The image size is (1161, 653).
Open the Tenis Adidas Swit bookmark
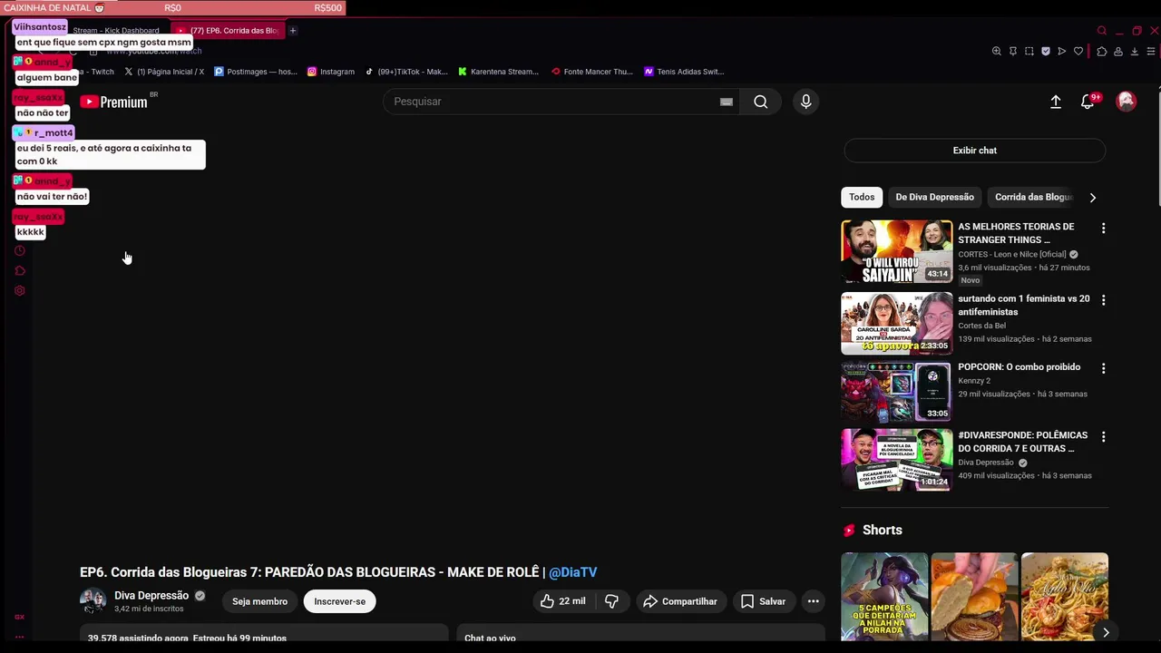pos(684,72)
